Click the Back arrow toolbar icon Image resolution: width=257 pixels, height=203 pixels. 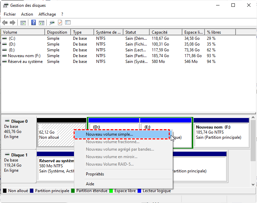click(x=5, y=22)
